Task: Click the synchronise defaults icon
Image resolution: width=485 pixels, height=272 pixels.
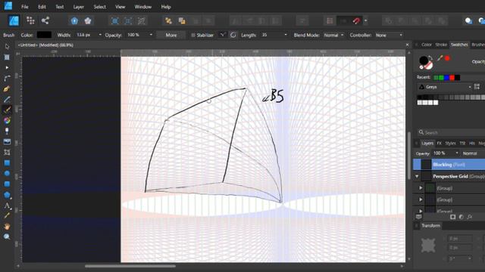Action: 74,20
